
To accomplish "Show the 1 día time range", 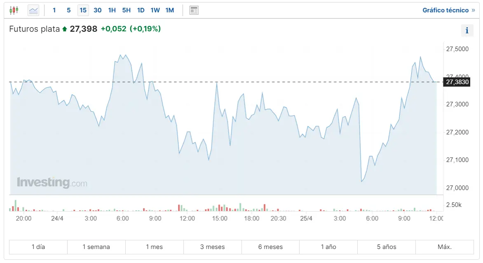I will click(x=38, y=247).
